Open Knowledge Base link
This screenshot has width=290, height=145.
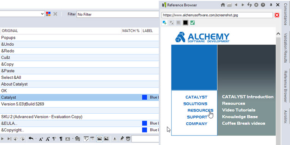[240, 117]
